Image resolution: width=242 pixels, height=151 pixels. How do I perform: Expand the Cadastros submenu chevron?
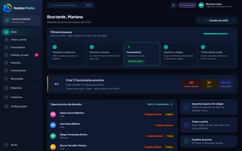click(37, 97)
